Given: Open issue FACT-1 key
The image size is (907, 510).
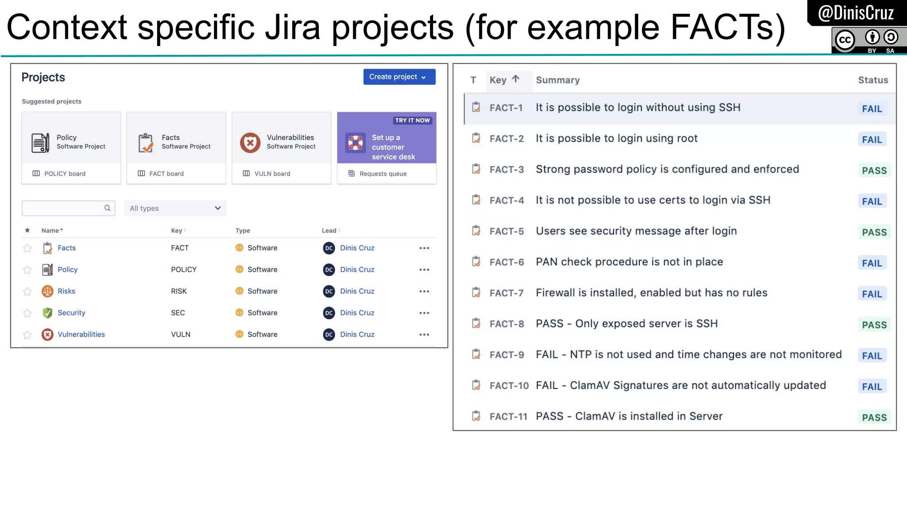Looking at the screenshot, I should tap(506, 108).
